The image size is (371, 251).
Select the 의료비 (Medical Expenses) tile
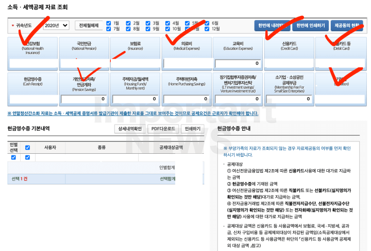point(187,54)
